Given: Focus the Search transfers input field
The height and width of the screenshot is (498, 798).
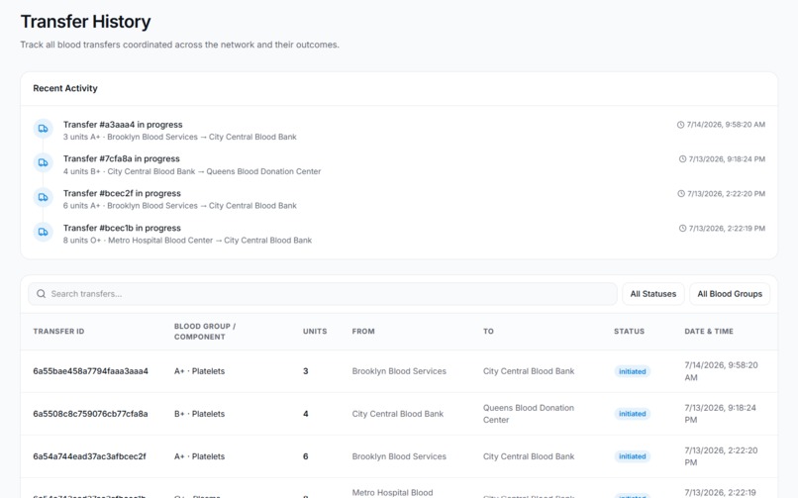Looking at the screenshot, I should (x=323, y=294).
